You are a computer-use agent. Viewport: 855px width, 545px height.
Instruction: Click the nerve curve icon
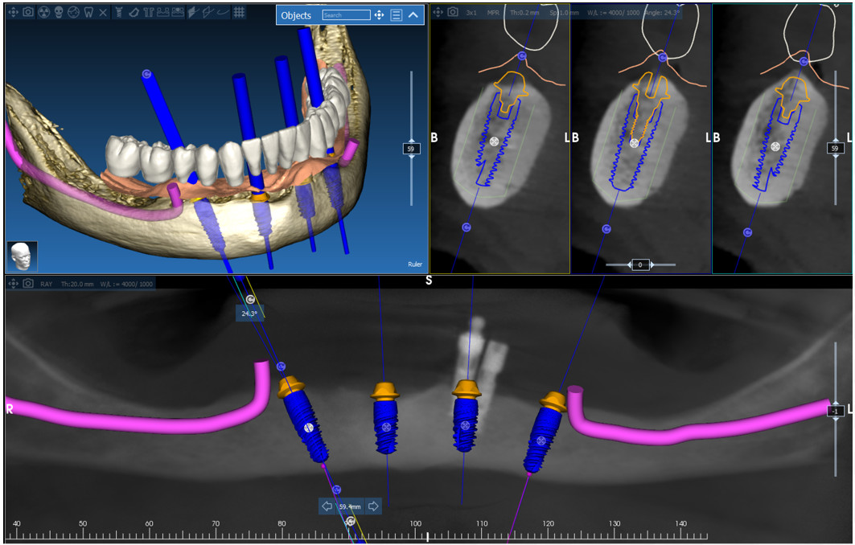tap(223, 12)
